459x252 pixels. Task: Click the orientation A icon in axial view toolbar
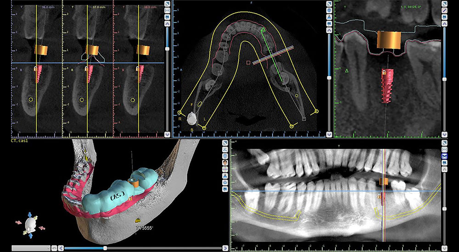[329, 16]
